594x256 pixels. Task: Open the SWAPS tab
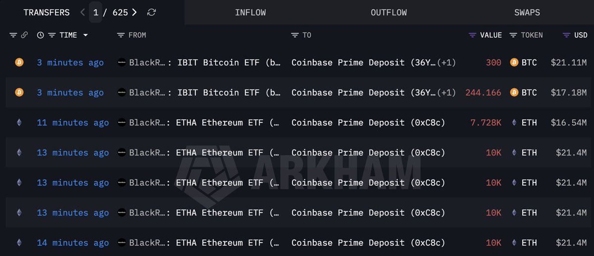(x=527, y=12)
